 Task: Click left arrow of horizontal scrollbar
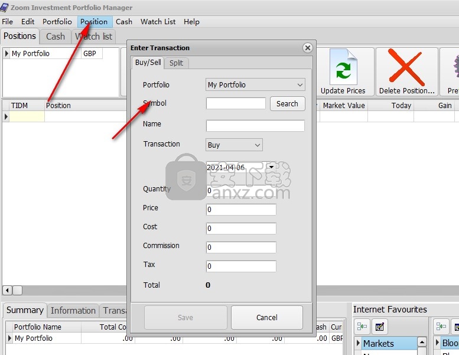point(7,291)
